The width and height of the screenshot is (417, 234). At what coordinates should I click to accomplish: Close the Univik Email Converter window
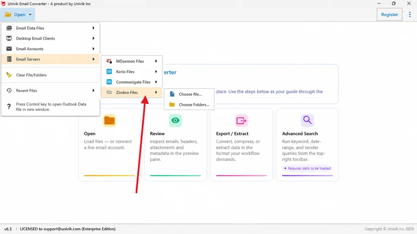(409, 3)
